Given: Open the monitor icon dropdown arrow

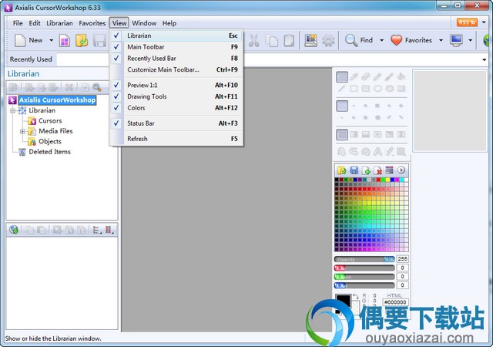Looking at the screenshot, I should (471, 40).
